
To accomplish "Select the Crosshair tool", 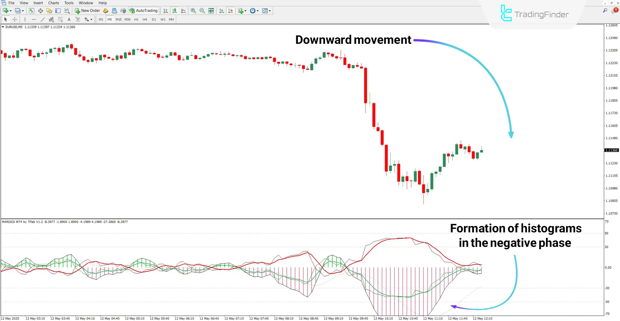I will pyautogui.click(x=14, y=19).
